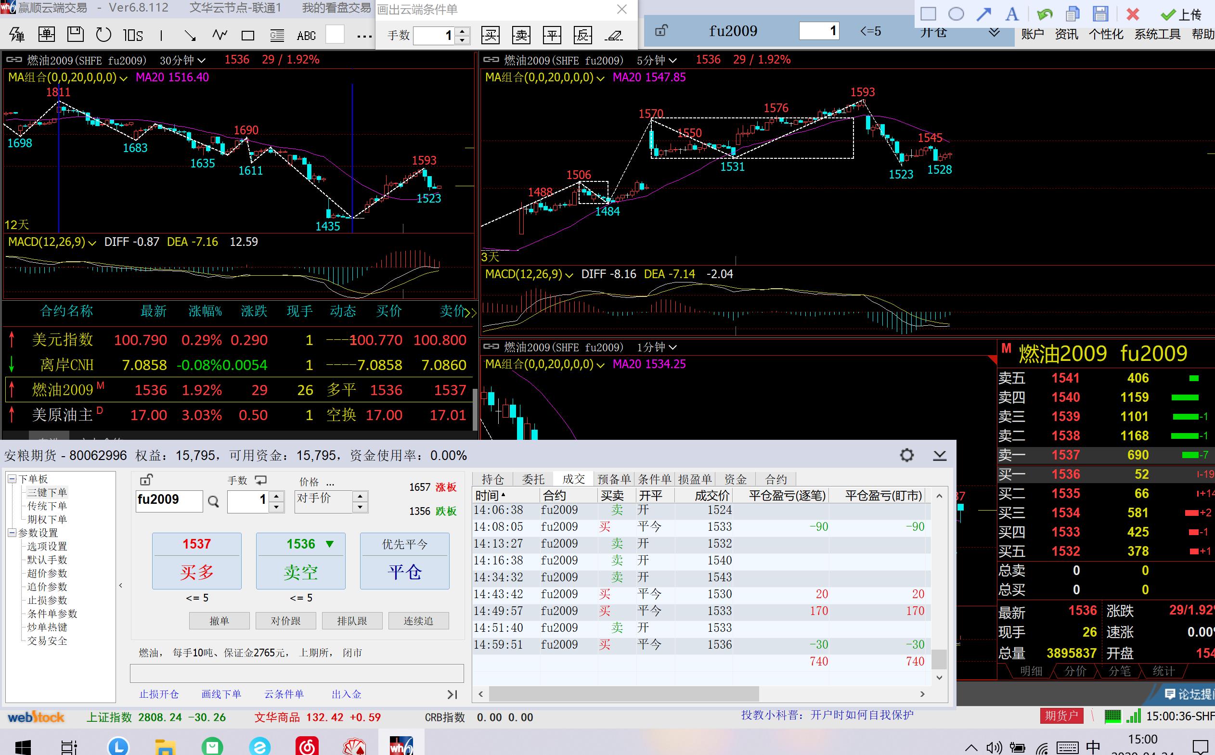Image resolution: width=1215 pixels, height=755 pixels.
Task: Open the 30分钟 period dropdown
Action: 182,61
